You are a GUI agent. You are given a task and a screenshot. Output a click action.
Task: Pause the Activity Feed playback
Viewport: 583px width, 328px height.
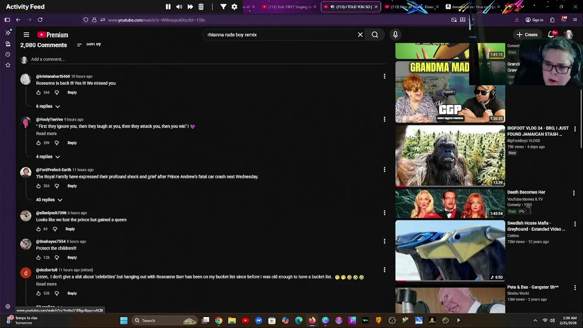pyautogui.click(x=168, y=7)
